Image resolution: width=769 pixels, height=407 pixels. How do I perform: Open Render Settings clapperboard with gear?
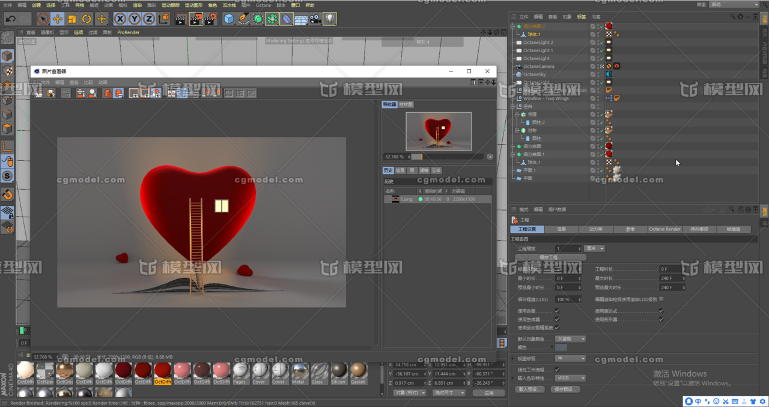pyautogui.click(x=210, y=19)
